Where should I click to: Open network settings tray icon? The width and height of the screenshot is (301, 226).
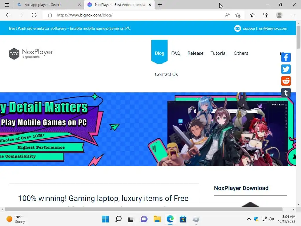tap(264, 219)
